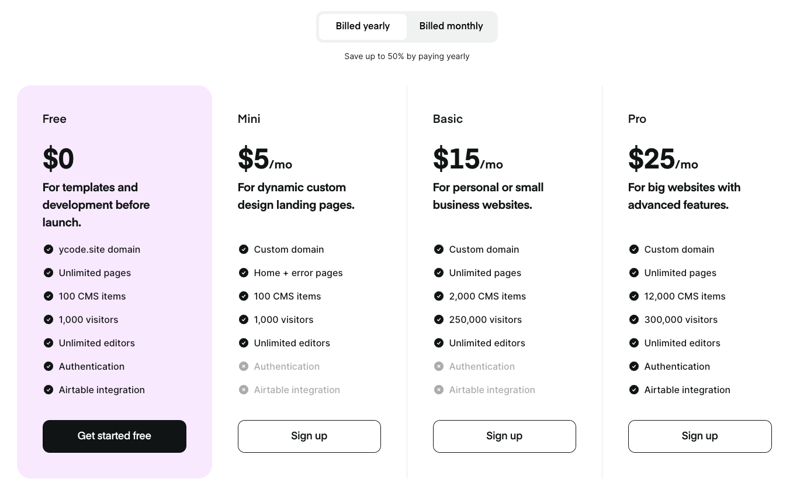
Task: Sign up for the Basic plan
Action: [x=504, y=436]
